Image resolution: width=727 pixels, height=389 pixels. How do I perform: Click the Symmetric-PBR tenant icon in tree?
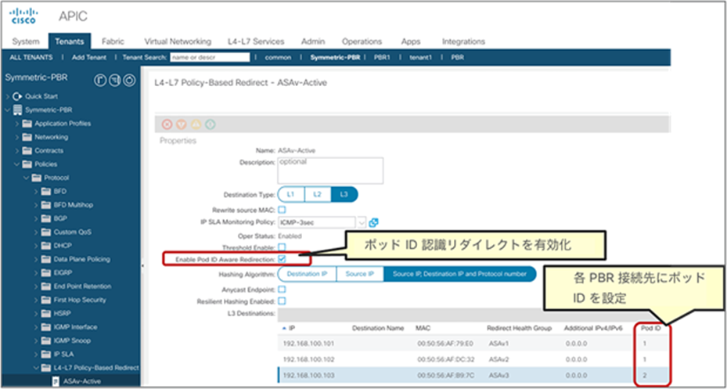point(18,110)
